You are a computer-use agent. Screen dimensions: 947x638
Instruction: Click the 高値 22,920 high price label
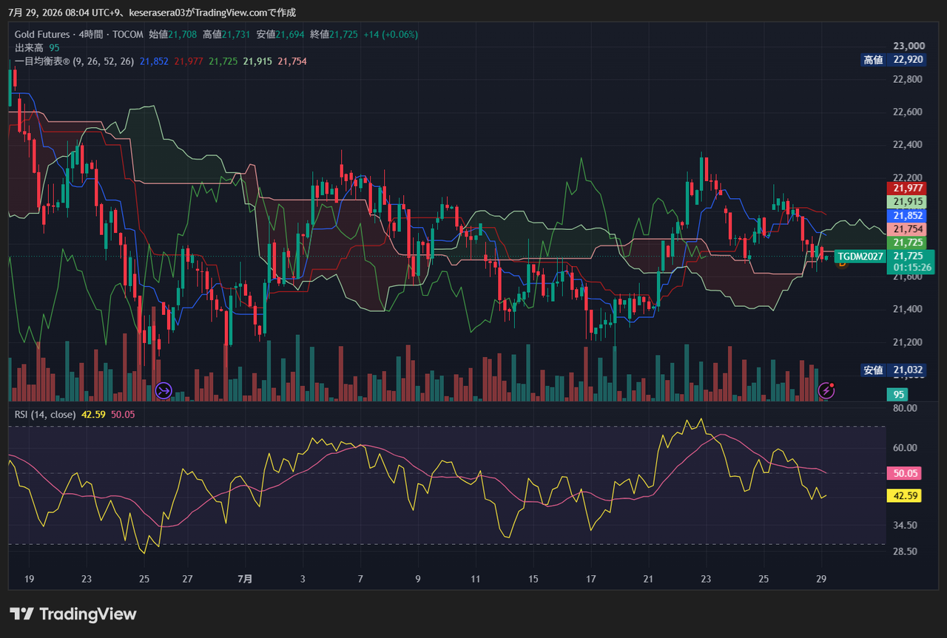[x=894, y=60]
